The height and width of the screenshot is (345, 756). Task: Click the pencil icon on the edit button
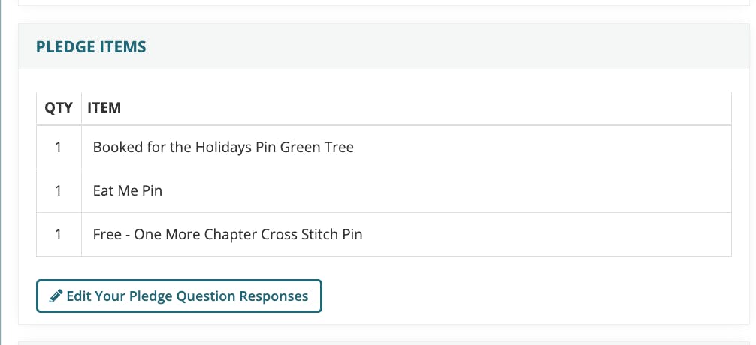pyautogui.click(x=56, y=296)
